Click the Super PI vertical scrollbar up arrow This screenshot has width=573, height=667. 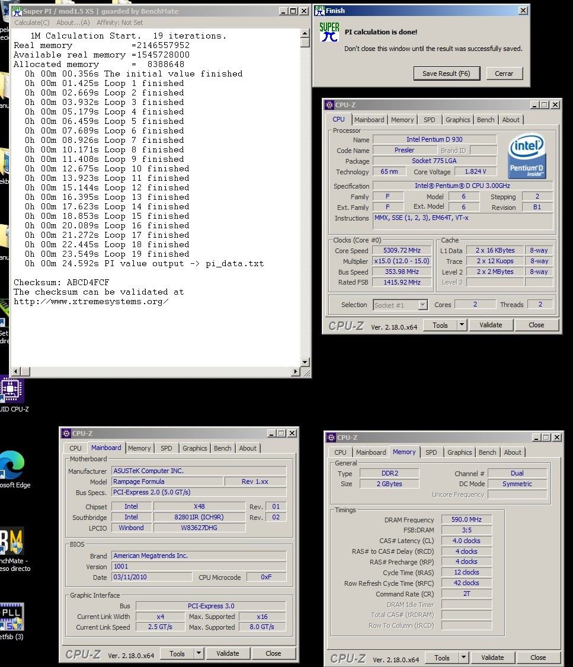[305, 34]
